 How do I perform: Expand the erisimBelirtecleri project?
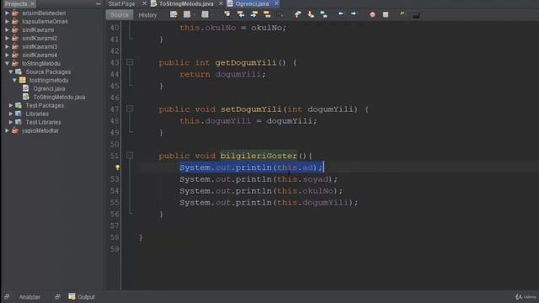(7, 13)
